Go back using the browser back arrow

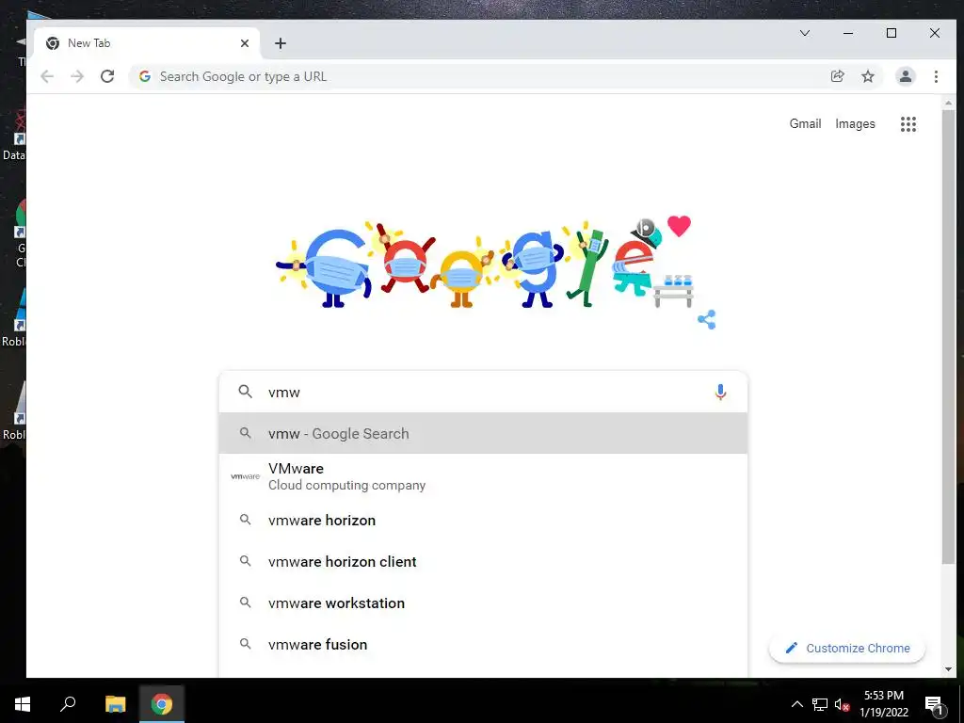click(x=47, y=76)
